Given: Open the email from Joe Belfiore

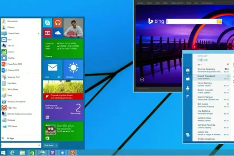Looking at the screenshot, I should coord(212,112).
